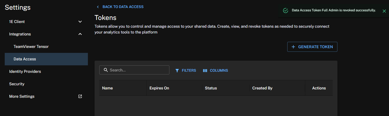Click the external link icon beside More Settings
The height and width of the screenshot is (116, 389).
point(80,96)
